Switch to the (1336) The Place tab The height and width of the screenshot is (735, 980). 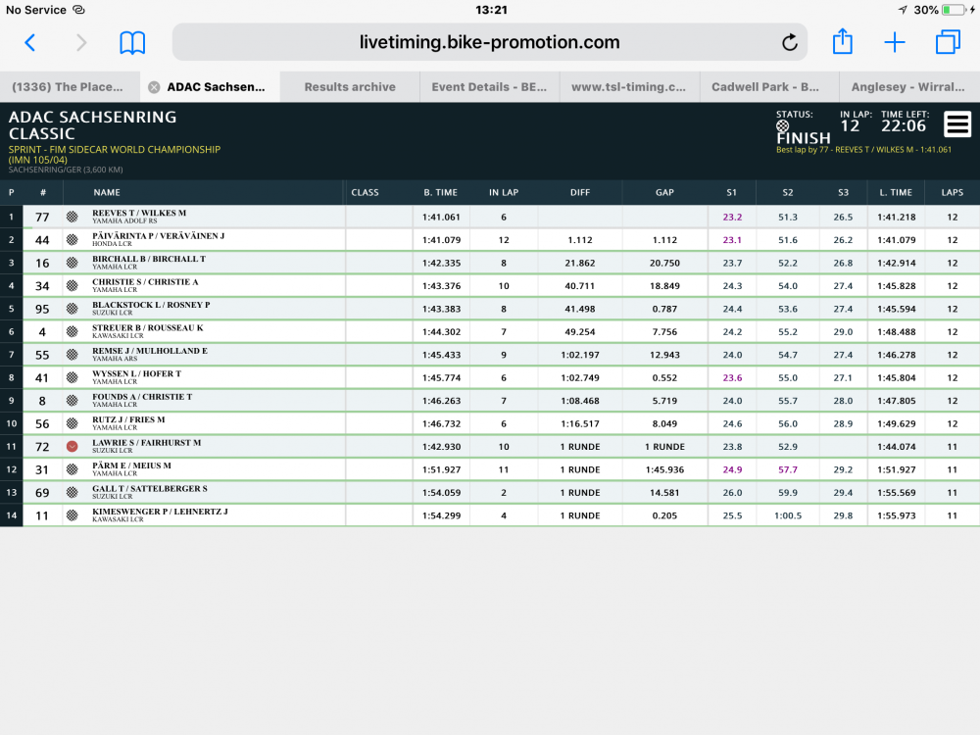click(x=68, y=87)
